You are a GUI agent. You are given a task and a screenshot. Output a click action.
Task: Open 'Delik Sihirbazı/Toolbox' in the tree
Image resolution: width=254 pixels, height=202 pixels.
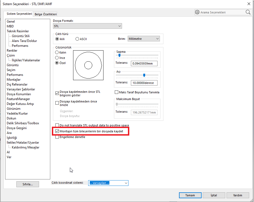click(x=23, y=123)
